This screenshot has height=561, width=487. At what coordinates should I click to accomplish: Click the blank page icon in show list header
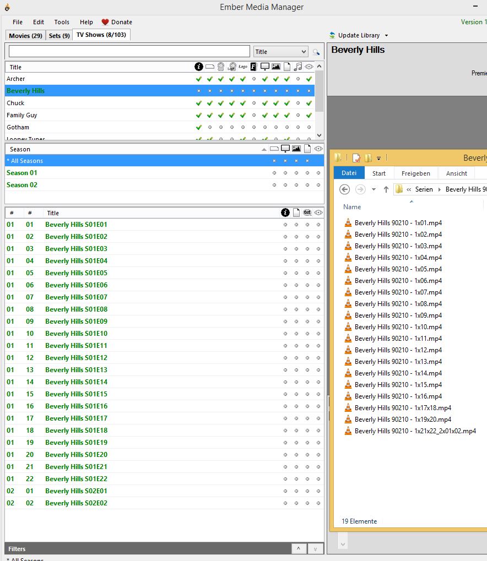(287, 67)
